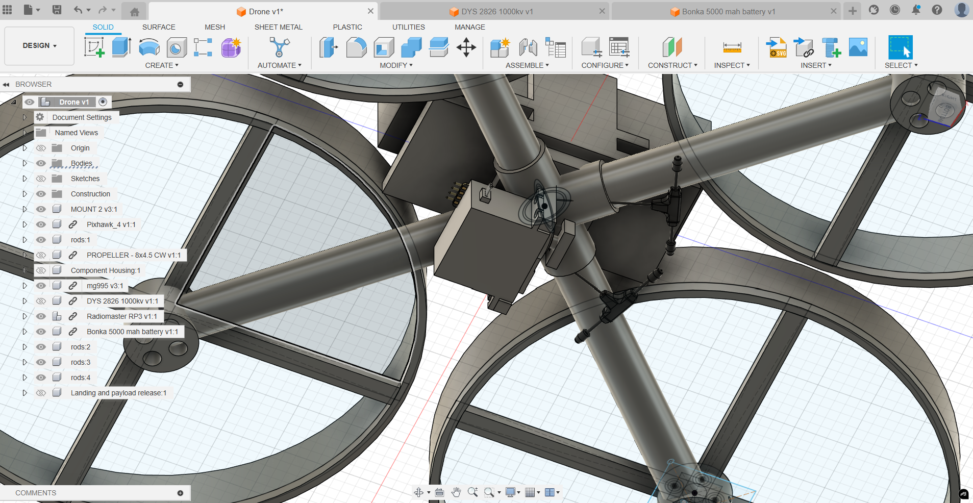
Task: Switch to the PLASTIC tab
Action: (347, 27)
